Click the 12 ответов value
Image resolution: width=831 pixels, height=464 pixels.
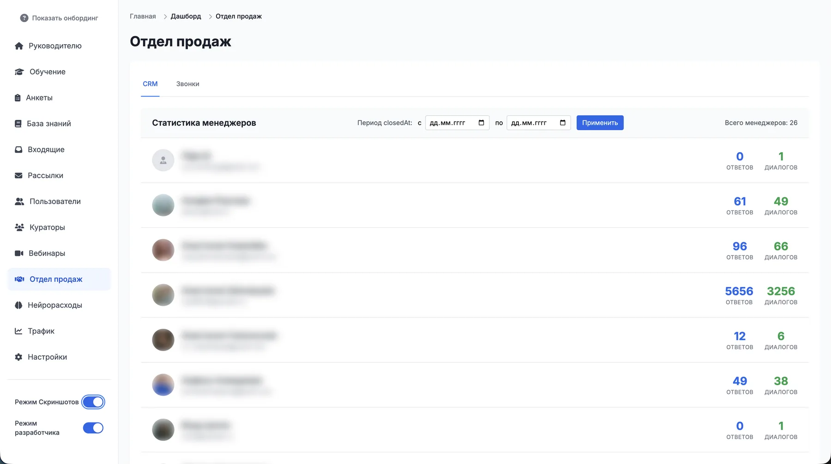740,336
